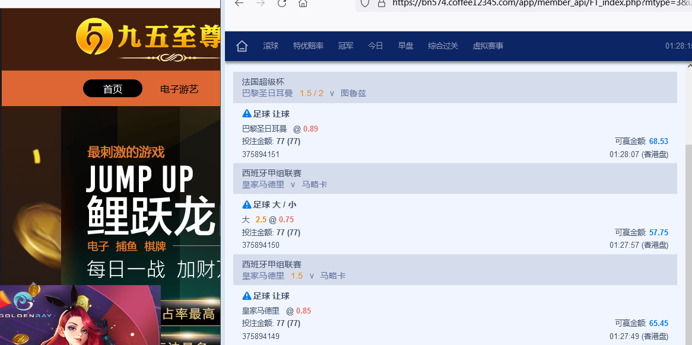The image size is (692, 345).
Task: Click the warning icon beside 足球 让球 for 皇家马德里
Action: 247,296
